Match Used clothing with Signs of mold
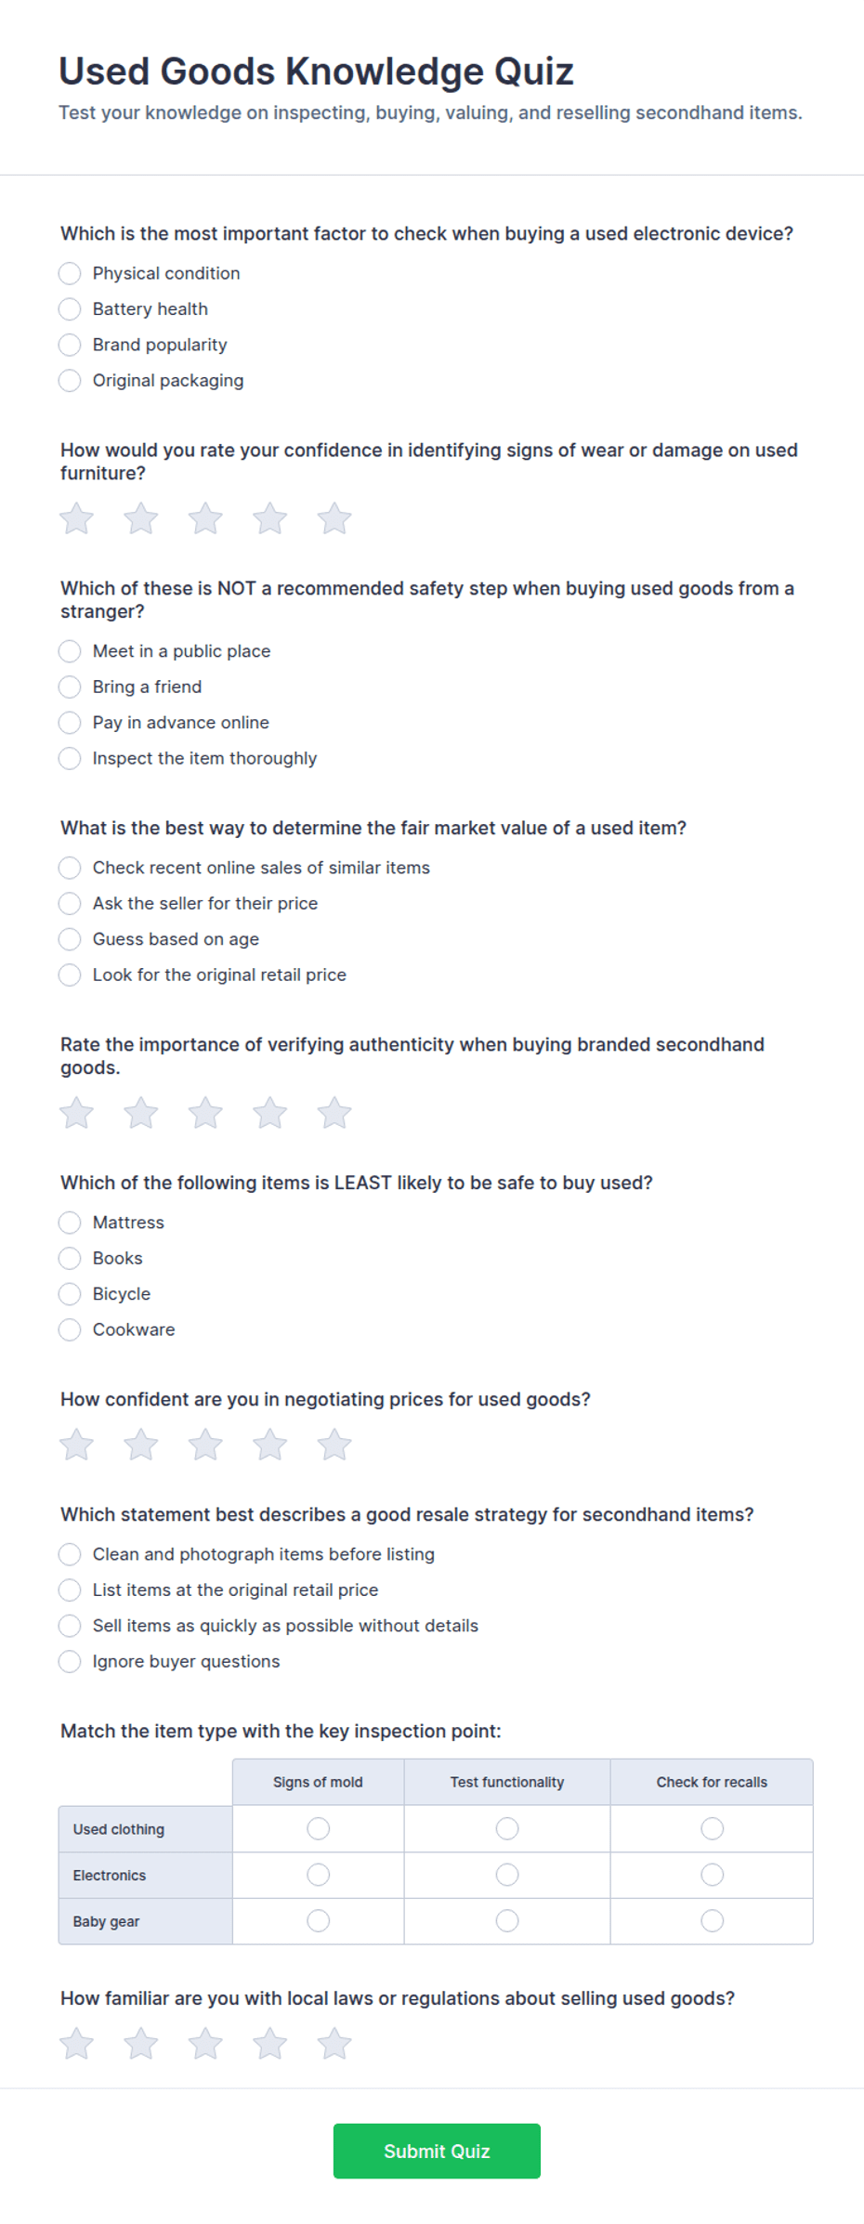 pos(319,1828)
